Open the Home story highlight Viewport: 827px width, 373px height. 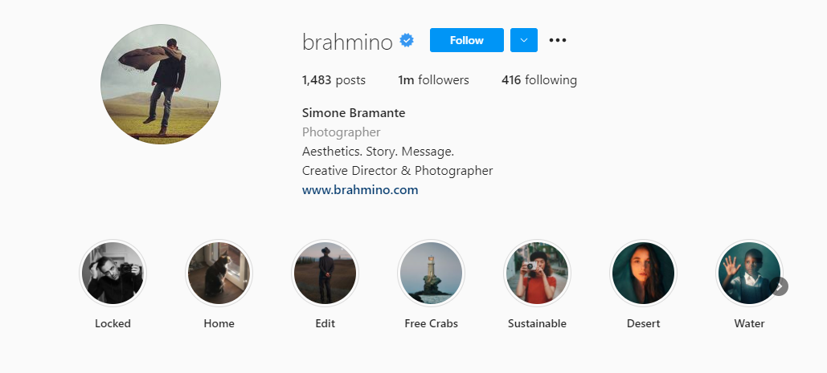coord(219,274)
